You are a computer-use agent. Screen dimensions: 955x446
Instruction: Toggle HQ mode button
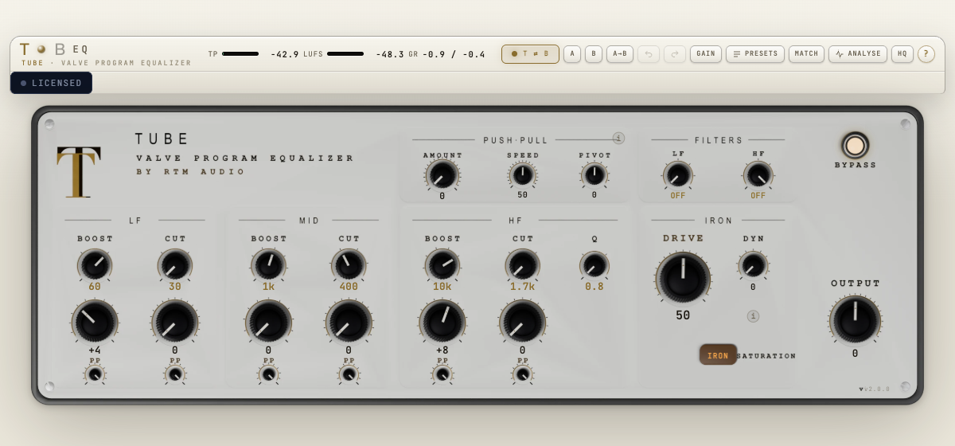(x=902, y=54)
